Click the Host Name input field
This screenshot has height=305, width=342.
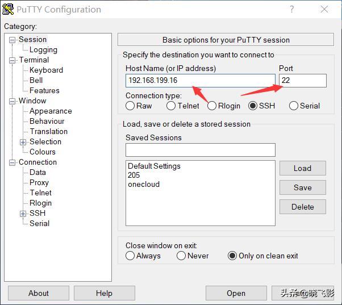[x=200, y=81]
